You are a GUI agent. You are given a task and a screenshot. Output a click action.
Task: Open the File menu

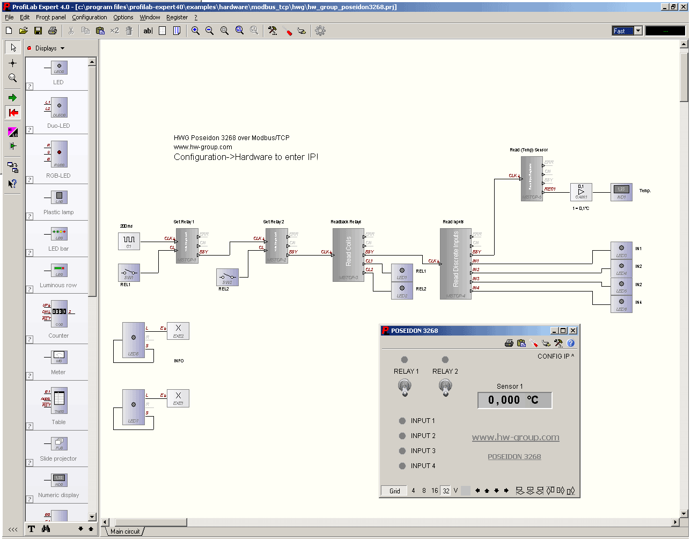tap(9, 17)
